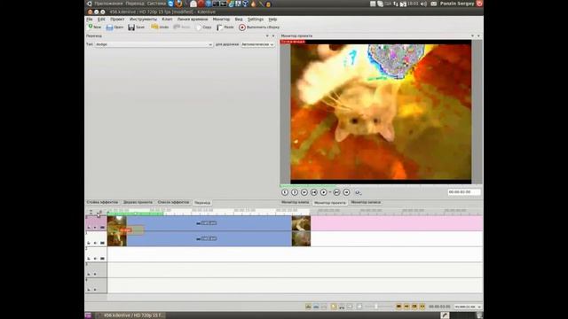
Task: Switch to the Дерево проекта tab
Action: 138,202
